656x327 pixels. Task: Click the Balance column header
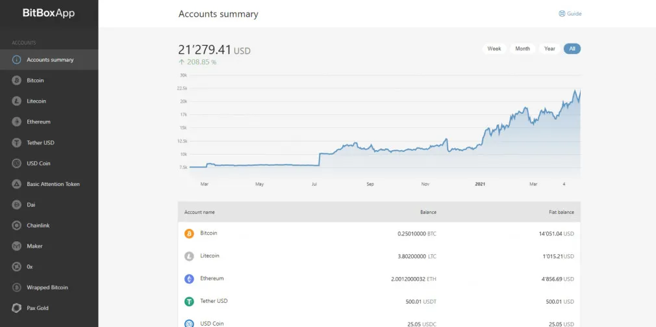click(428, 213)
